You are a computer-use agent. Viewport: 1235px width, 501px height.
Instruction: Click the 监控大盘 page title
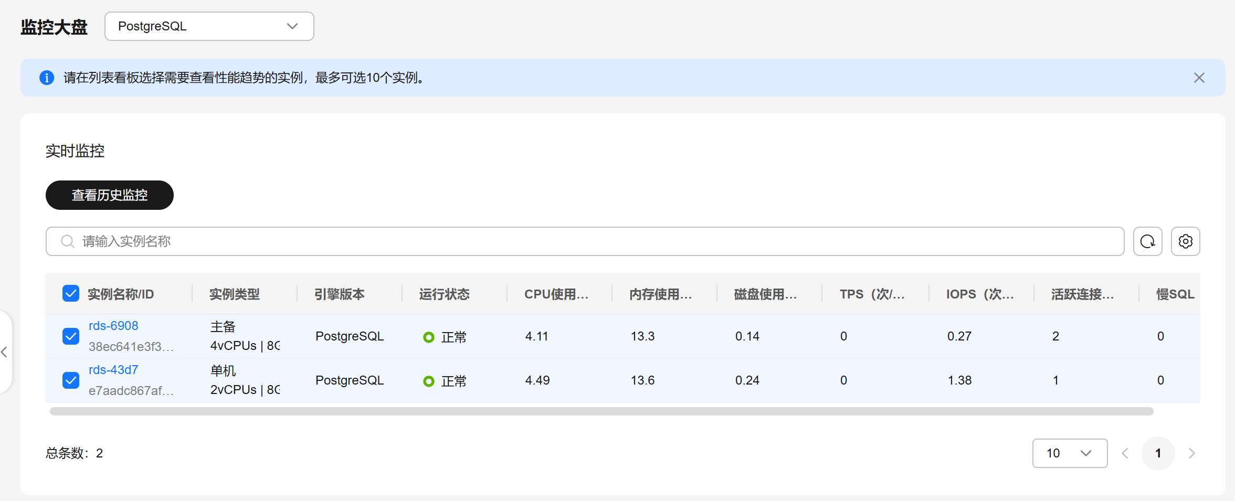tap(54, 27)
